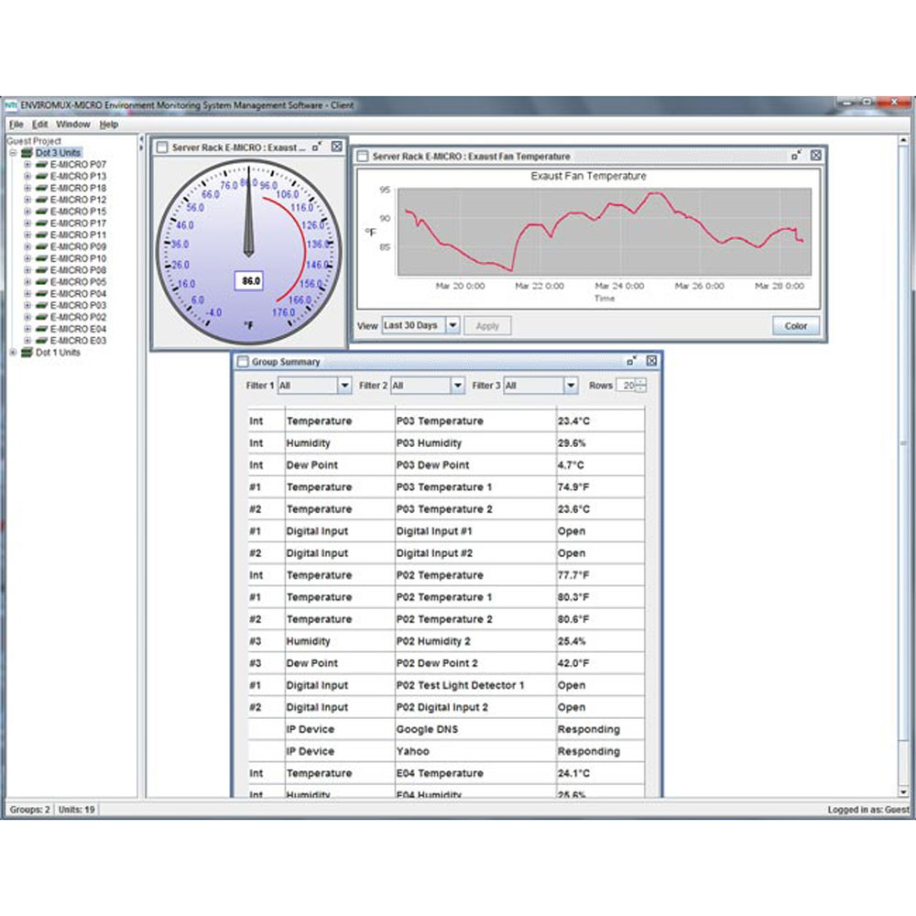
Task: Click the E-MICRO P08 device icon
Action: [41, 270]
